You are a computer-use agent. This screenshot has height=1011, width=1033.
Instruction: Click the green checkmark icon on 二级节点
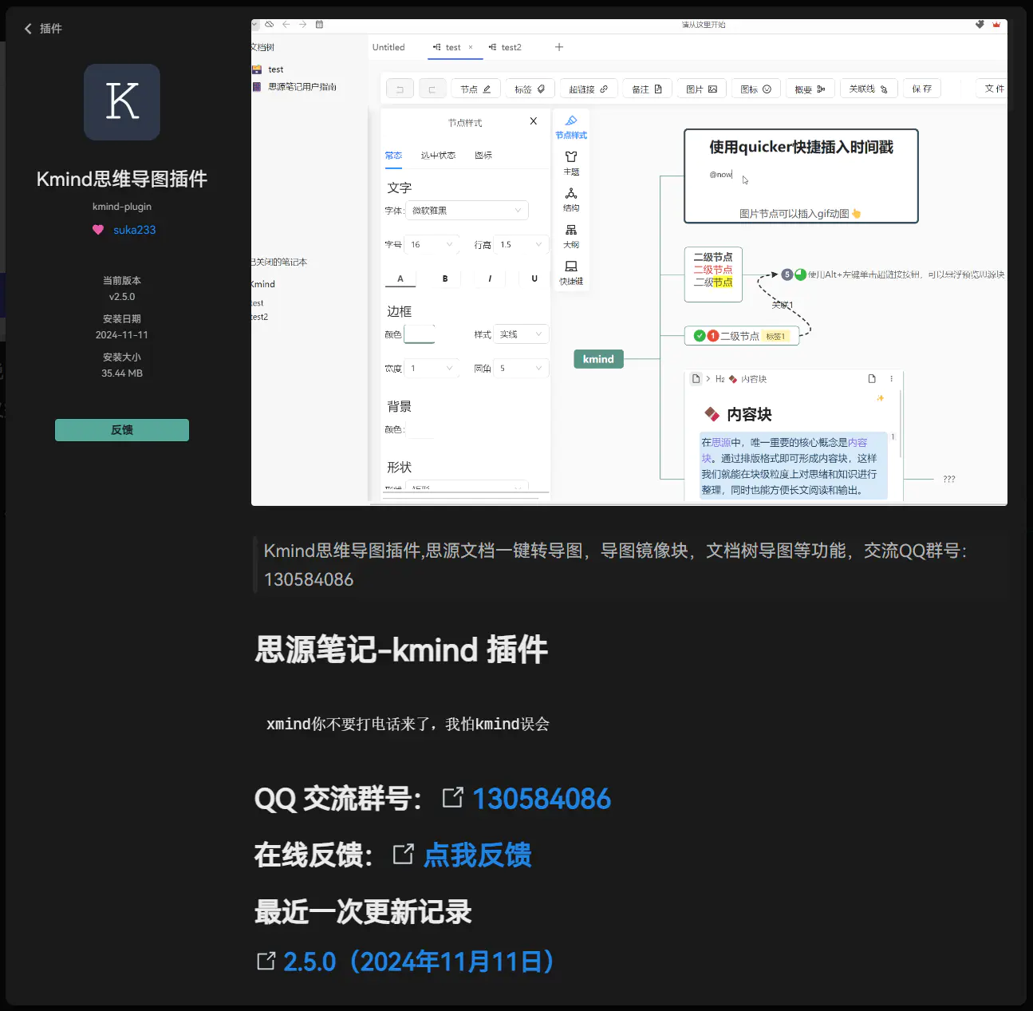point(700,336)
